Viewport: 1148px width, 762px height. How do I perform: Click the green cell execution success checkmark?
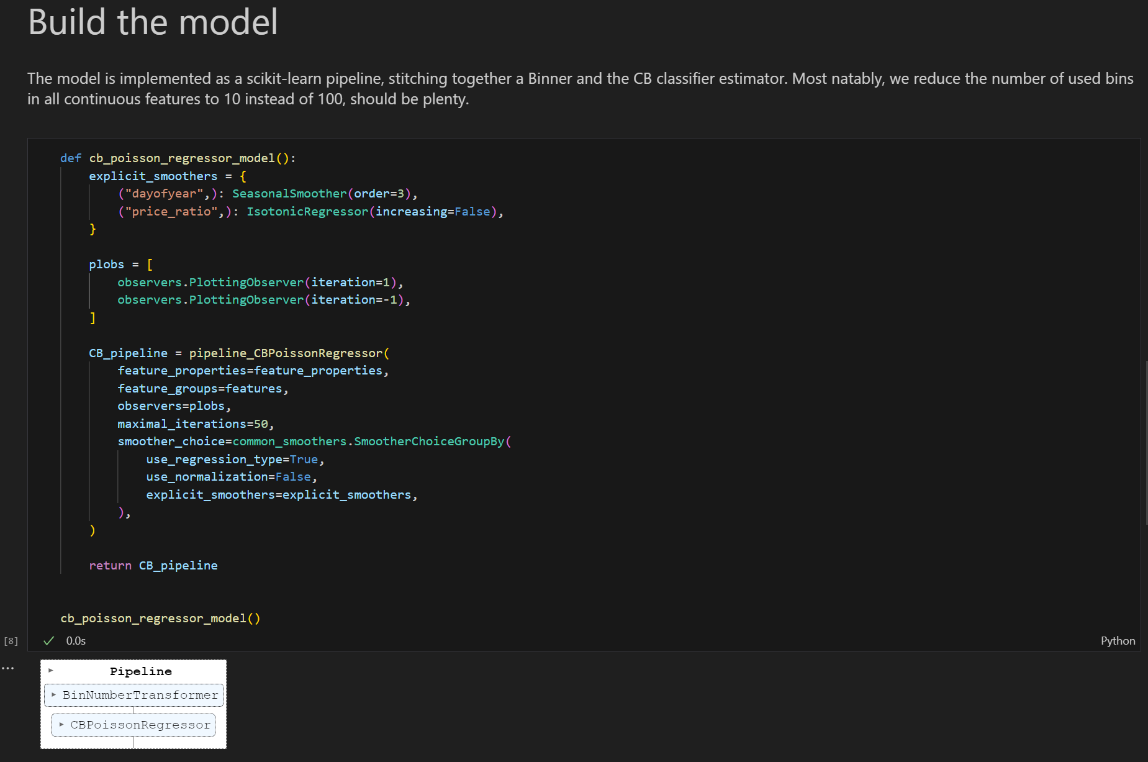49,641
